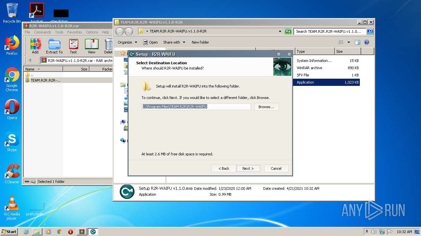
Task: Click the Chrome icon on the taskbar
Action: [60, 232]
